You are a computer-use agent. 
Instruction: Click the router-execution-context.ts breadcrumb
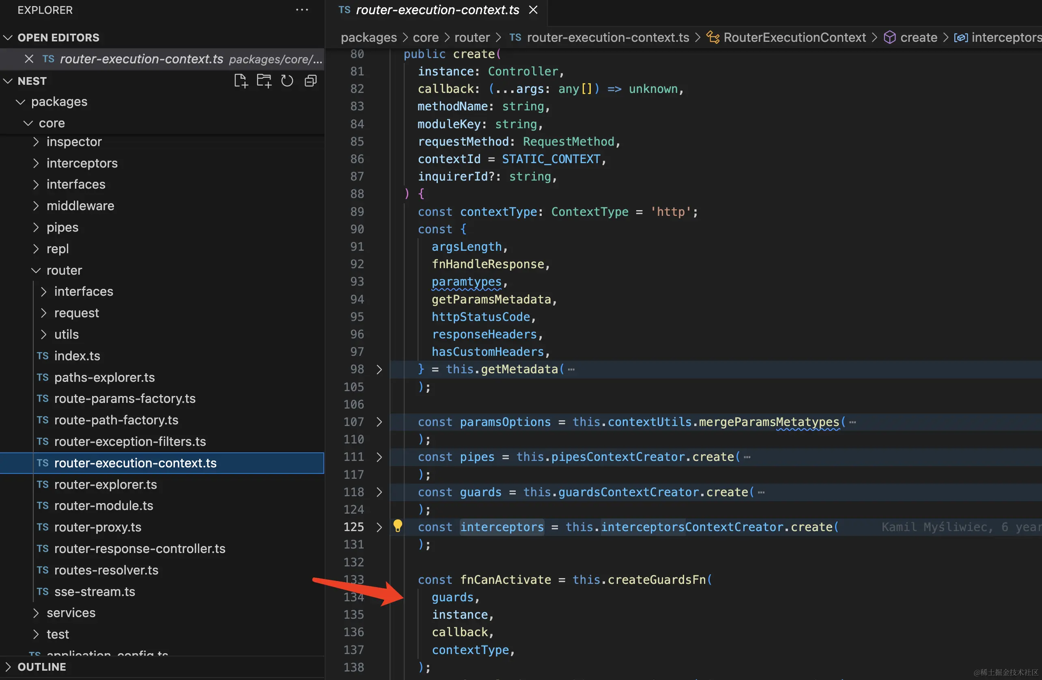coord(599,37)
